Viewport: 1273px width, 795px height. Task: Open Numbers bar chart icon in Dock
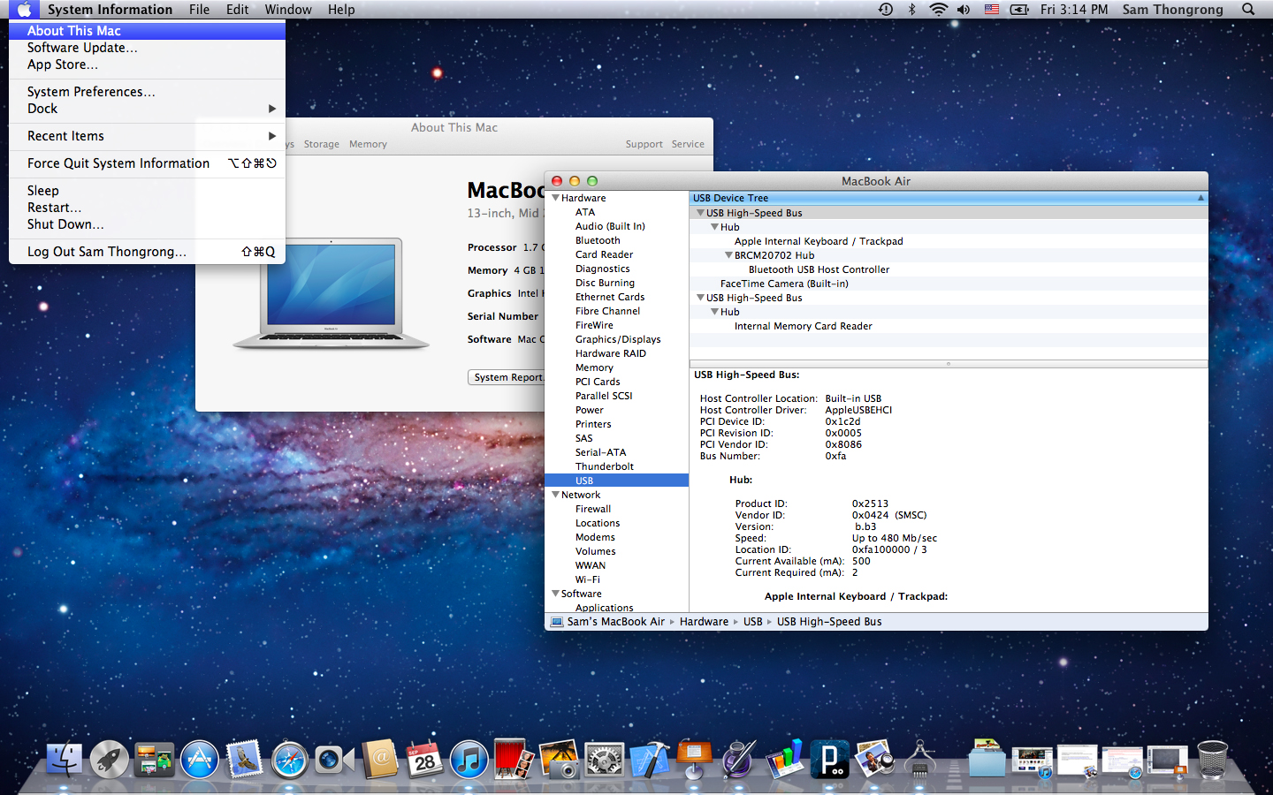(785, 760)
